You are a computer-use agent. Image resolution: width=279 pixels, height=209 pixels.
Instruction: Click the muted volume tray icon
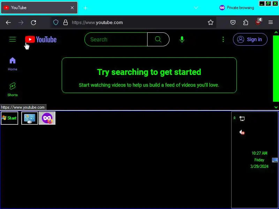point(242,132)
